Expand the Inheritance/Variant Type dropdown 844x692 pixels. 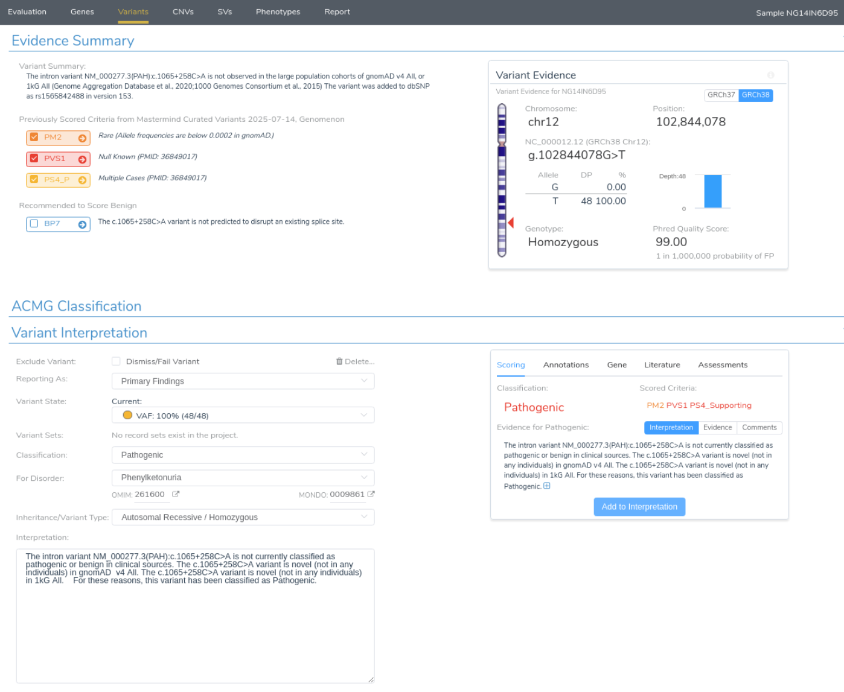point(243,518)
